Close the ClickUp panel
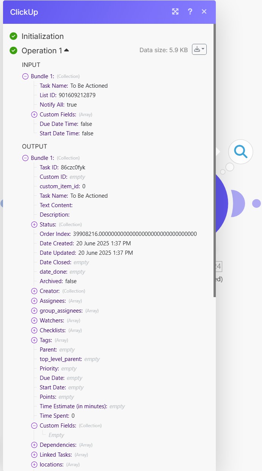This screenshot has width=262, height=471. point(204,12)
